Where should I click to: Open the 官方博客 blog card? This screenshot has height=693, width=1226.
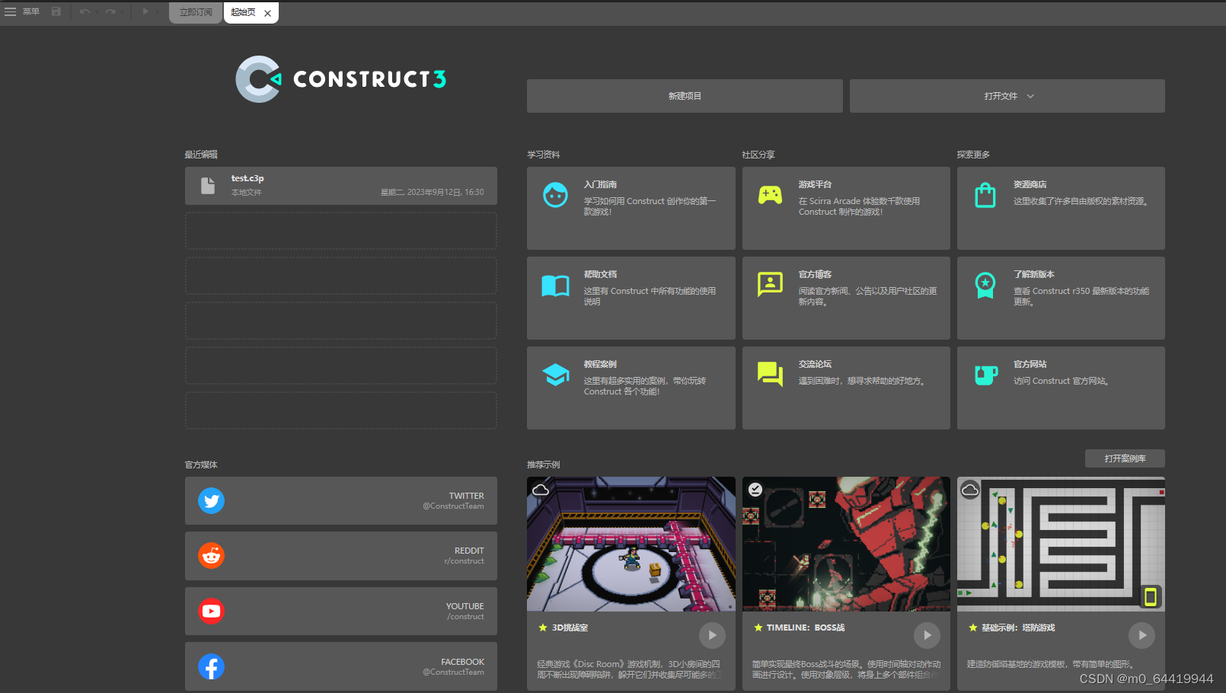click(x=846, y=298)
